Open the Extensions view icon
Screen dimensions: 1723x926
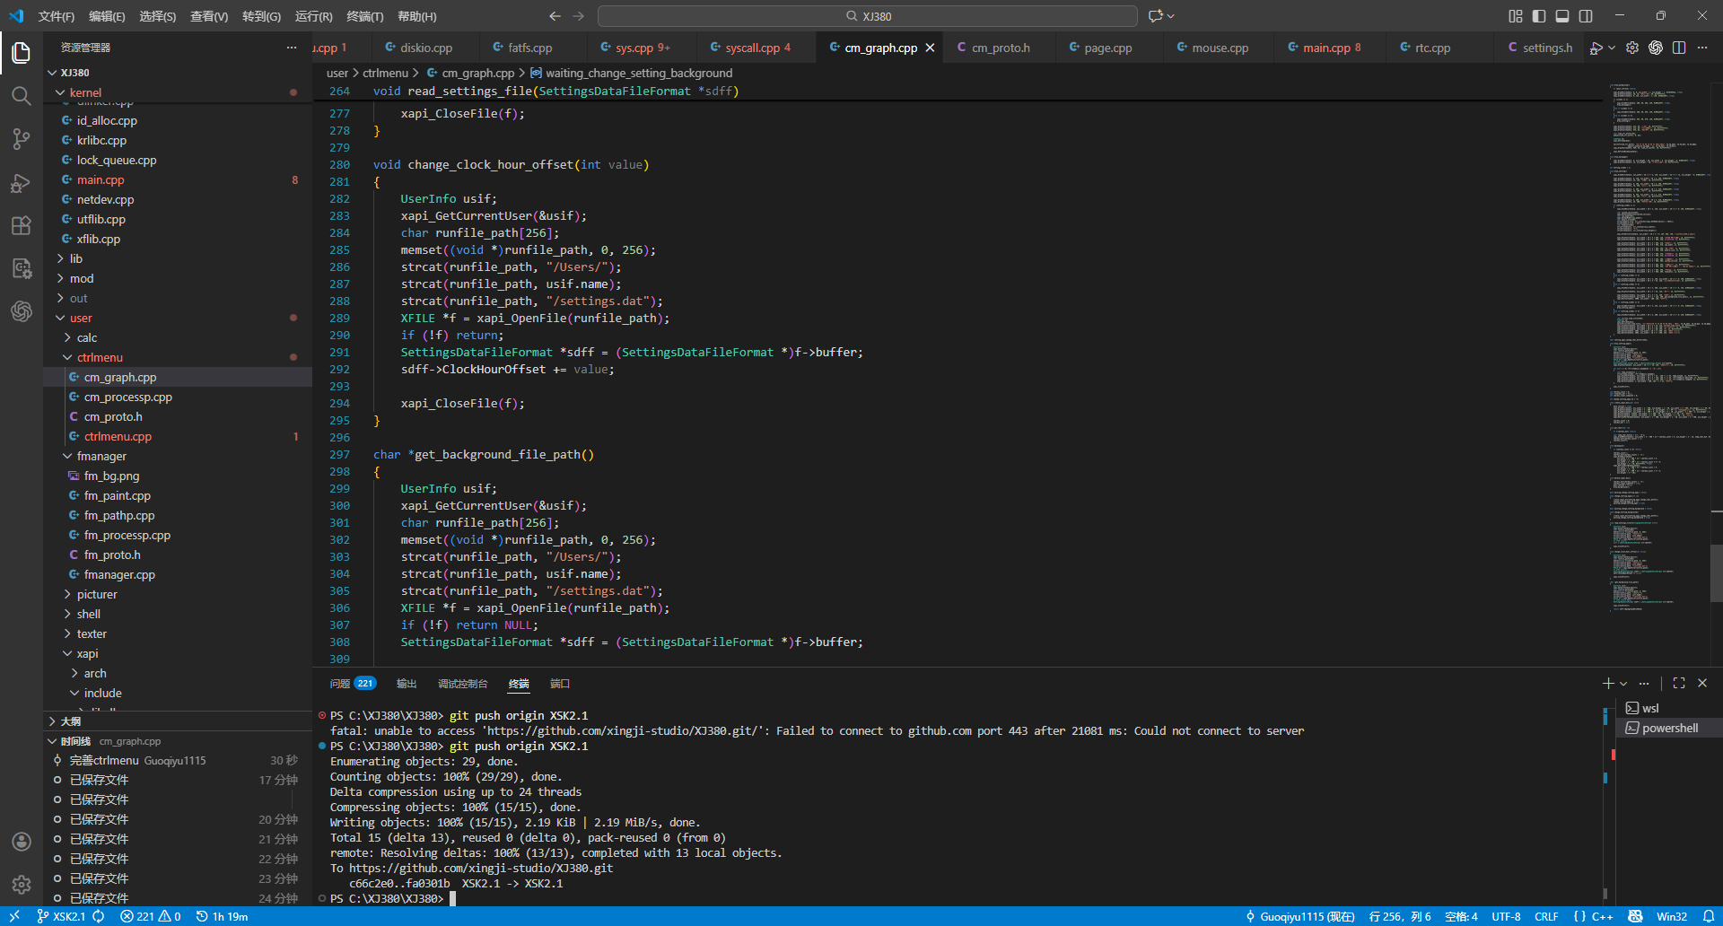tap(22, 226)
